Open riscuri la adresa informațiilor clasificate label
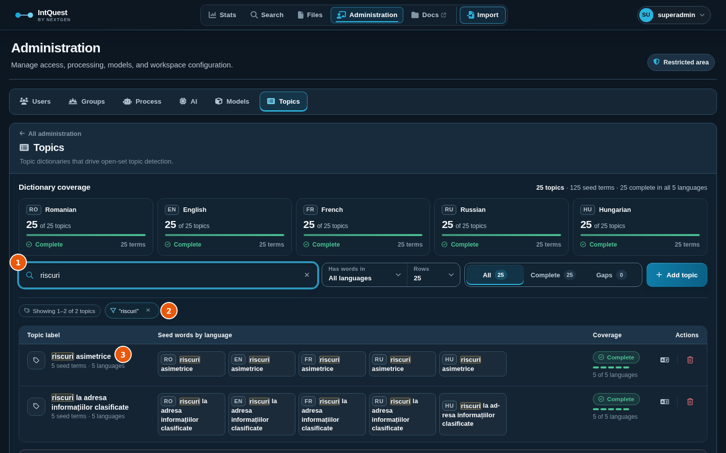Viewport: 726px width, 453px height. (x=90, y=402)
